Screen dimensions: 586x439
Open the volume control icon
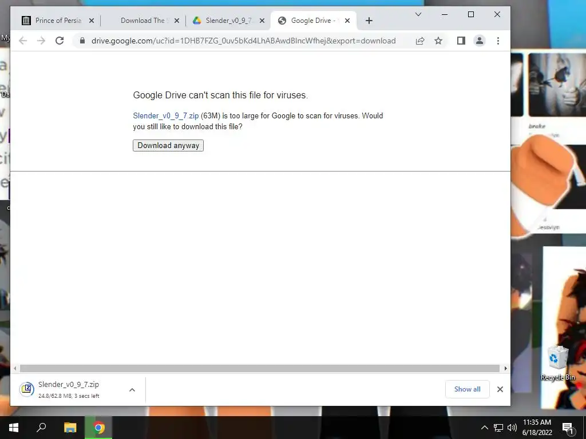pos(512,428)
